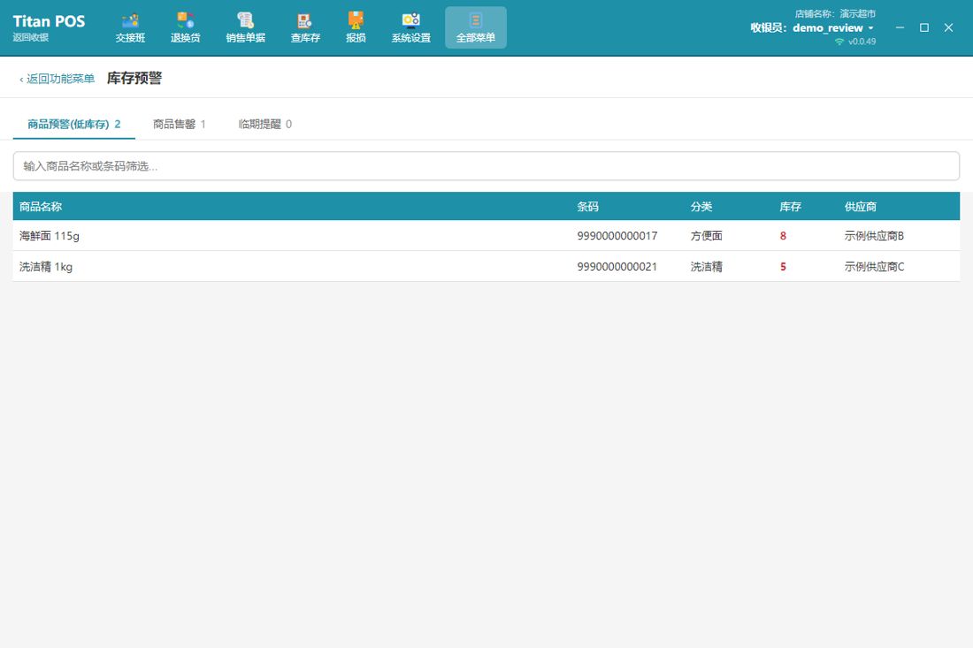
Task: Click the 商品名称 column header
Action: tap(41, 207)
